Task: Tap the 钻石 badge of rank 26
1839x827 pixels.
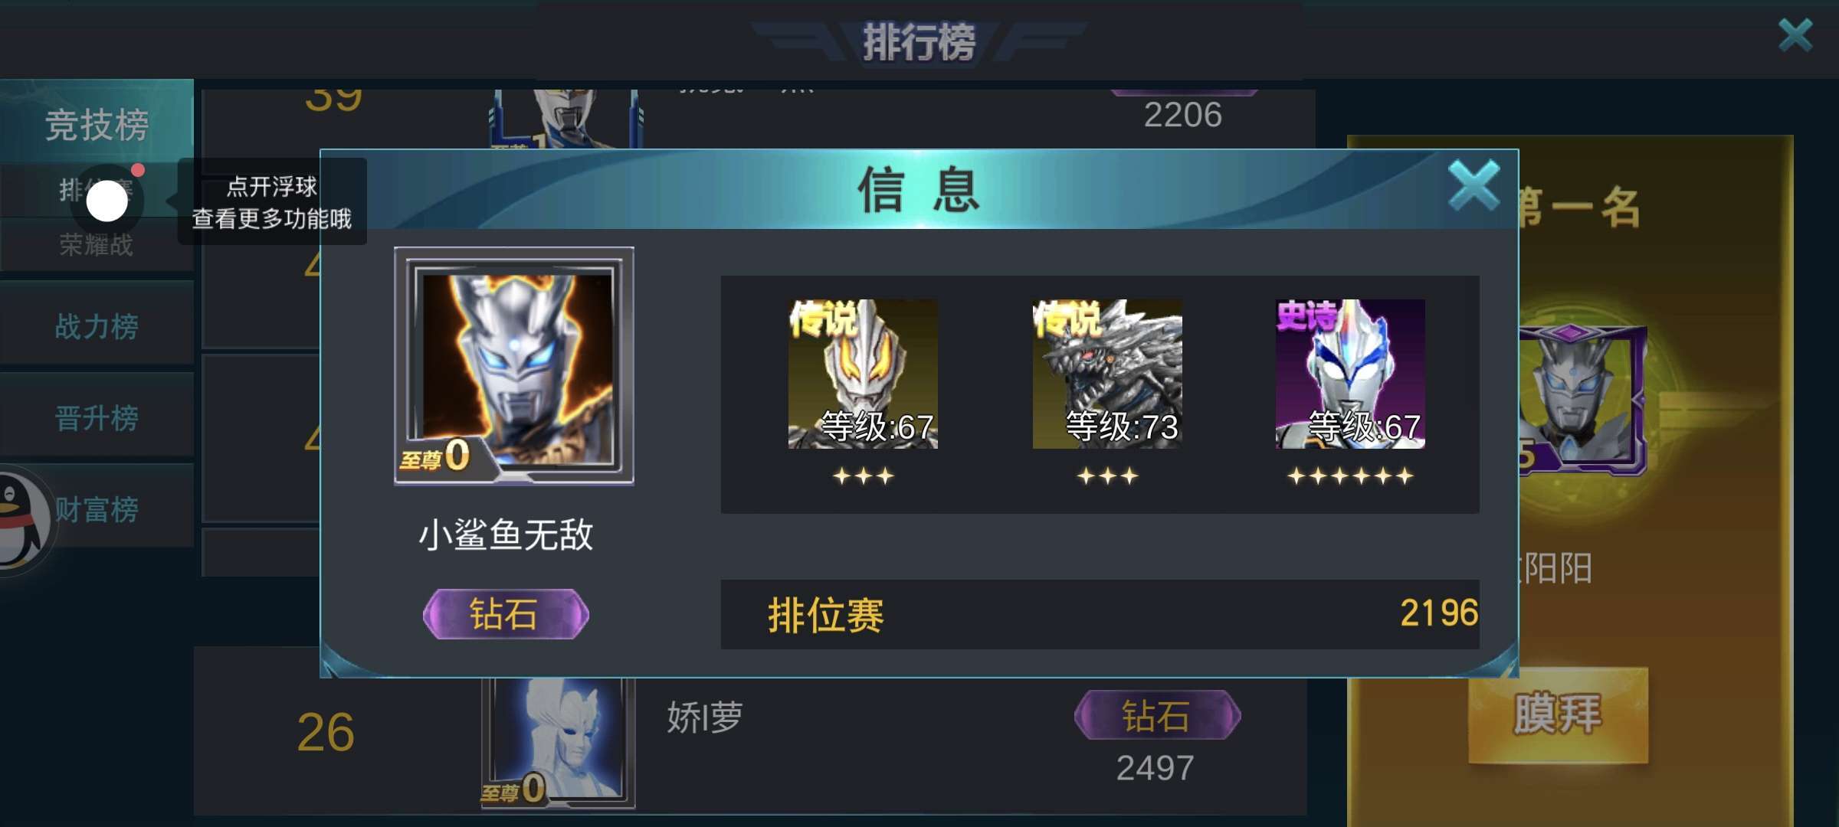Action: [x=1157, y=715]
